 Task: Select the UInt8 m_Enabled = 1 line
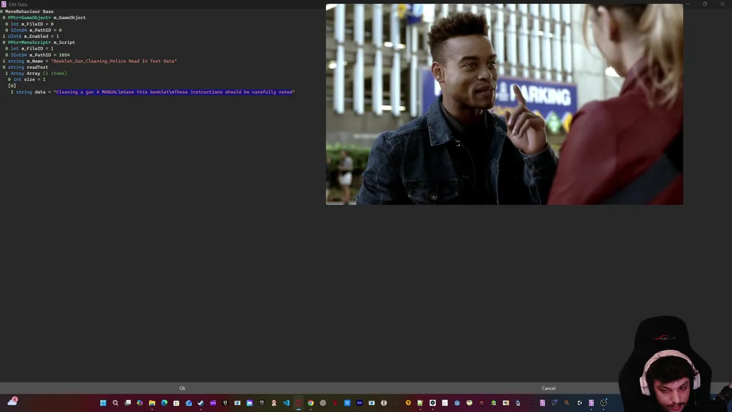coord(31,36)
